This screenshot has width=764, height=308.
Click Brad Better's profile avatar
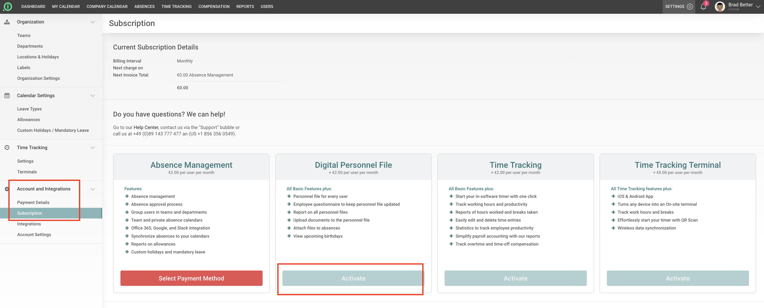coord(720,7)
